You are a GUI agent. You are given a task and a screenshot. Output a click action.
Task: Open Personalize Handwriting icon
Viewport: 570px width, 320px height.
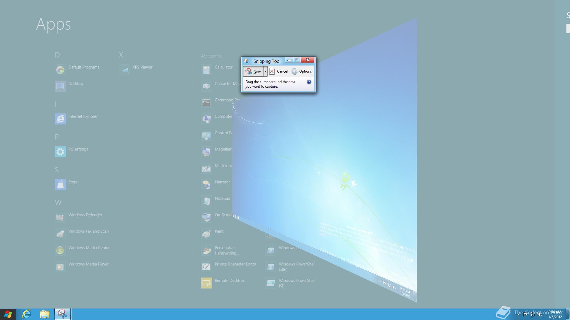point(207,250)
